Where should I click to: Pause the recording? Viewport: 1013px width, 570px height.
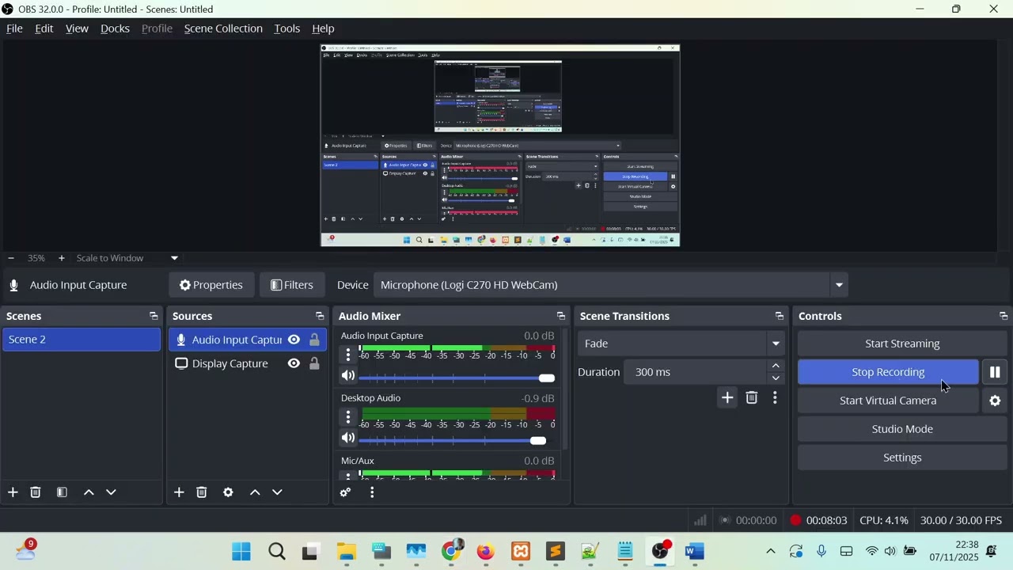pyautogui.click(x=996, y=372)
